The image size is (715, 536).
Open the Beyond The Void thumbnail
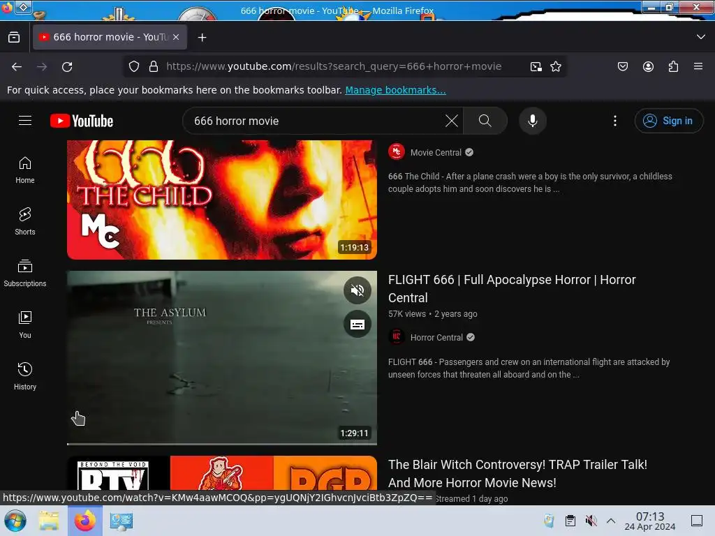tap(221, 473)
